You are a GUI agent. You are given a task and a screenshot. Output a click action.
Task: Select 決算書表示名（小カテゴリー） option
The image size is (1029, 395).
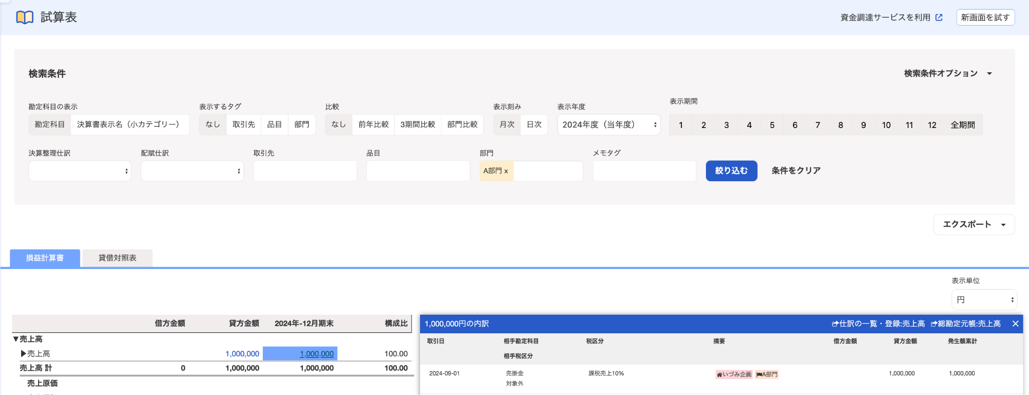click(130, 124)
